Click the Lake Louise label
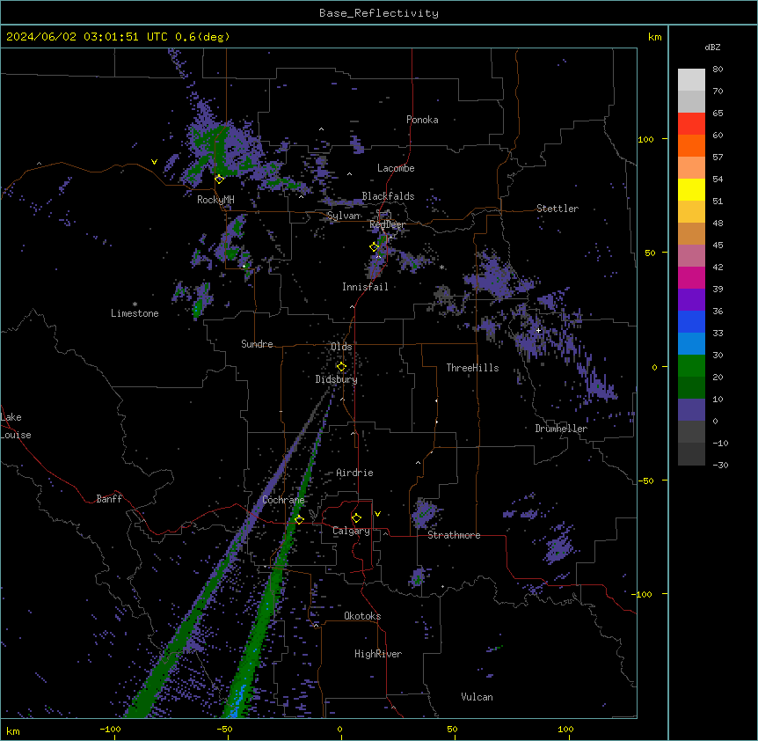Image resolution: width=758 pixels, height=741 pixels. point(16,426)
